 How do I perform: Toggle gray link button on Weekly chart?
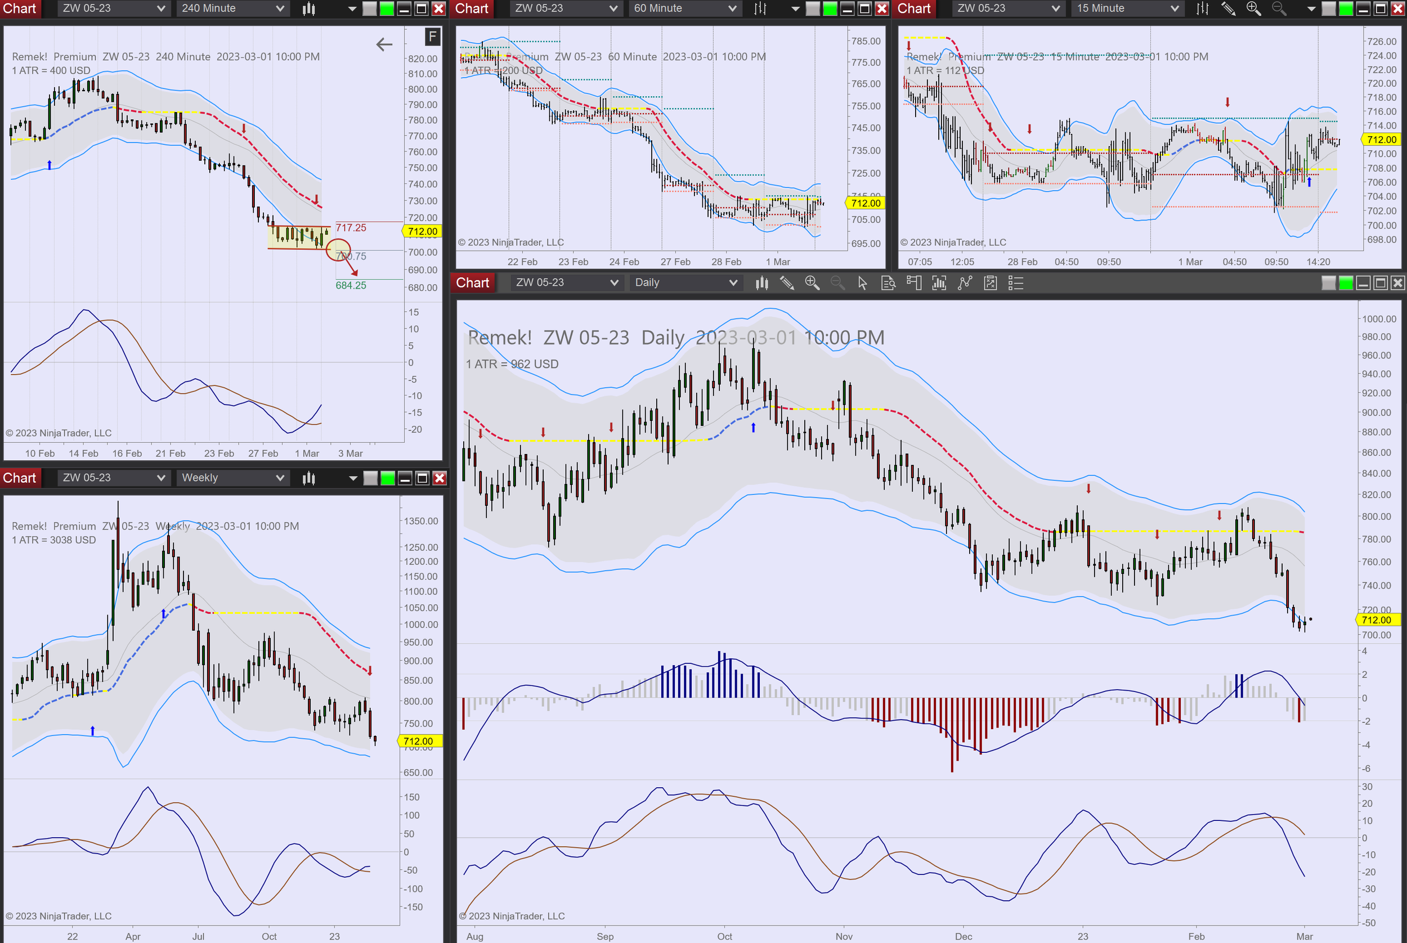pos(370,478)
